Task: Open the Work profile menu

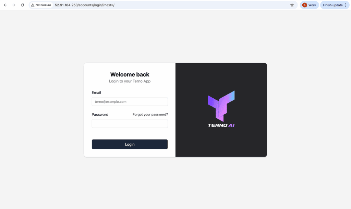Action: pyautogui.click(x=310, y=5)
